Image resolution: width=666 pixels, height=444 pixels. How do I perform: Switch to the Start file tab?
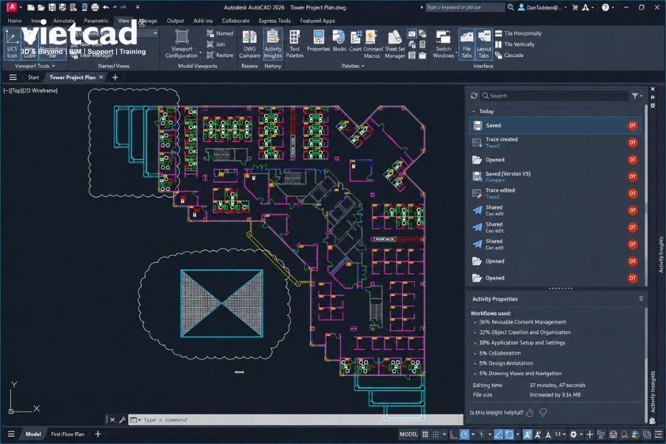pos(33,77)
